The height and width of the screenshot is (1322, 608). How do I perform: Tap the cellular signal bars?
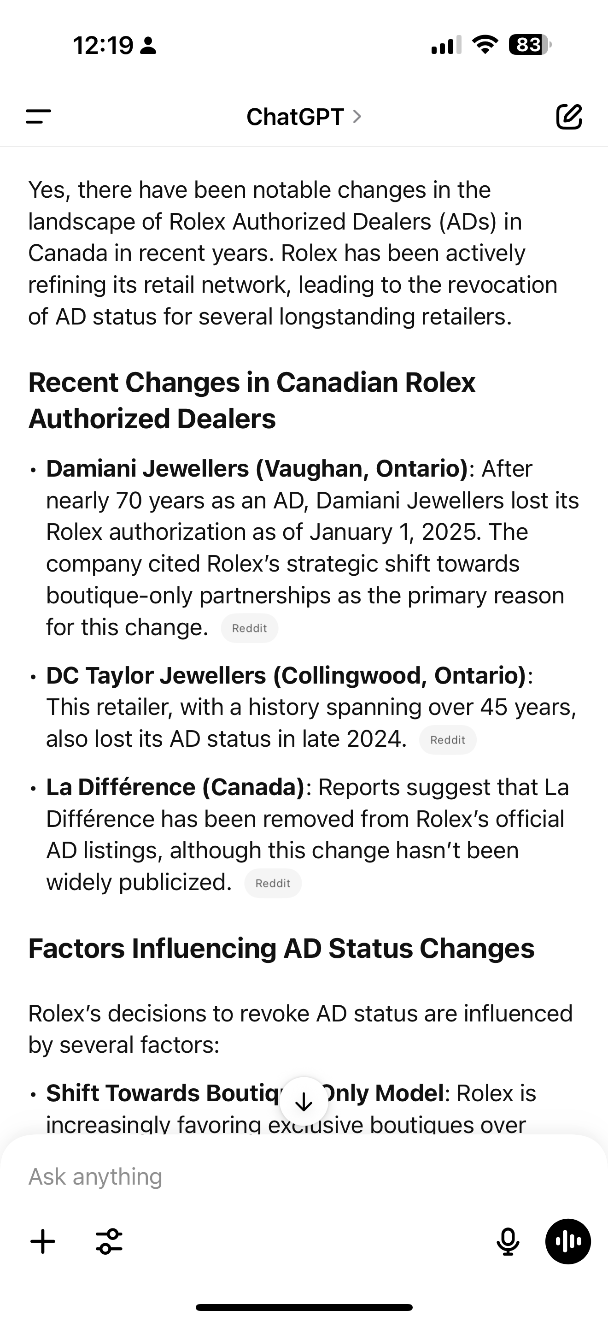pyautogui.click(x=445, y=45)
